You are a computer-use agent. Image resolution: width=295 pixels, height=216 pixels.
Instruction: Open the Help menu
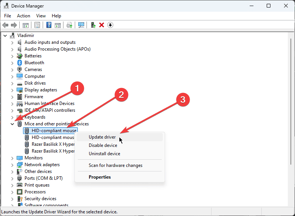56,16
